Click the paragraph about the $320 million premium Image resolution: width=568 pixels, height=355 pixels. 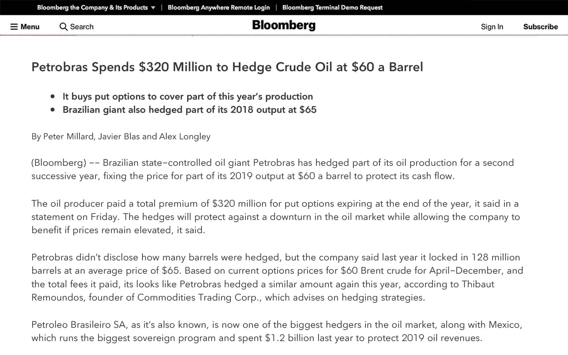pos(275,216)
